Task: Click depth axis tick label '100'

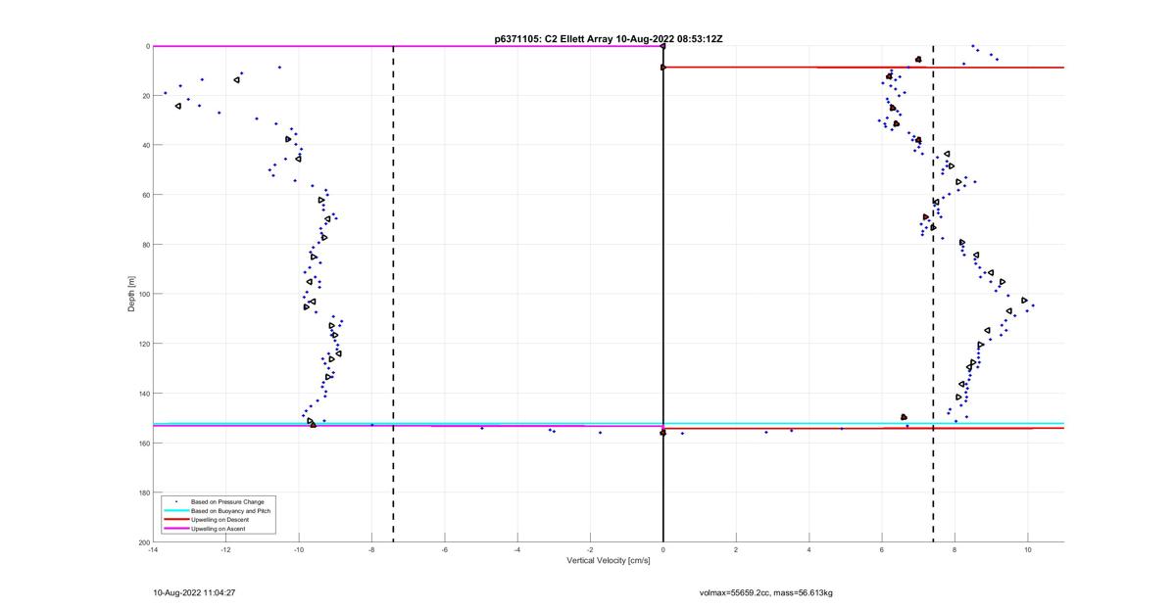Action: (143, 294)
